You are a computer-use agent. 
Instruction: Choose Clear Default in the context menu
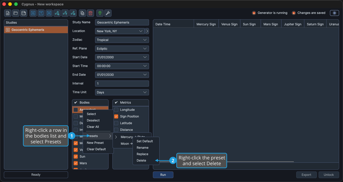(x=98, y=149)
